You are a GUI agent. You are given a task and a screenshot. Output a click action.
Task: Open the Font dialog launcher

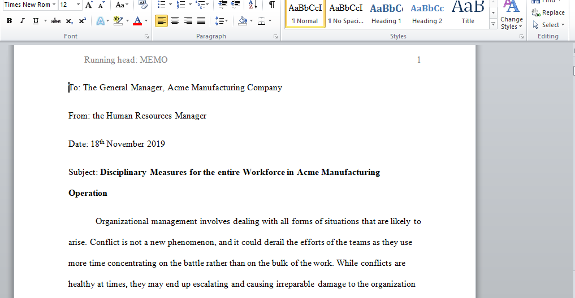coord(146,36)
